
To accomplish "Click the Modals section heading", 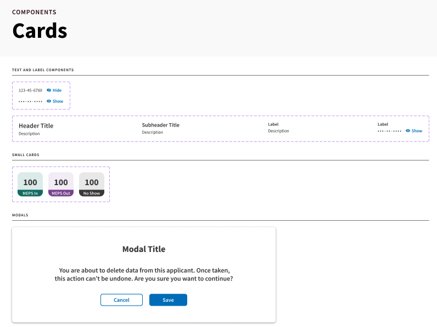I will click(20, 215).
